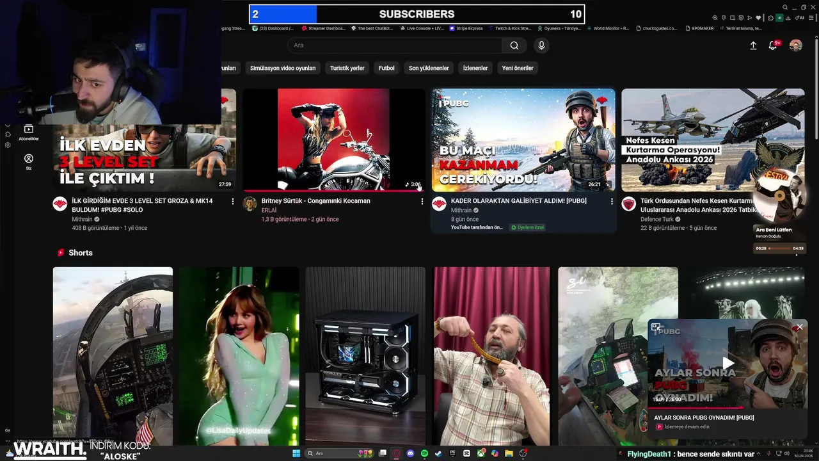Start voice search with the microphone icon
This screenshot has width=819, height=461.
(541, 45)
